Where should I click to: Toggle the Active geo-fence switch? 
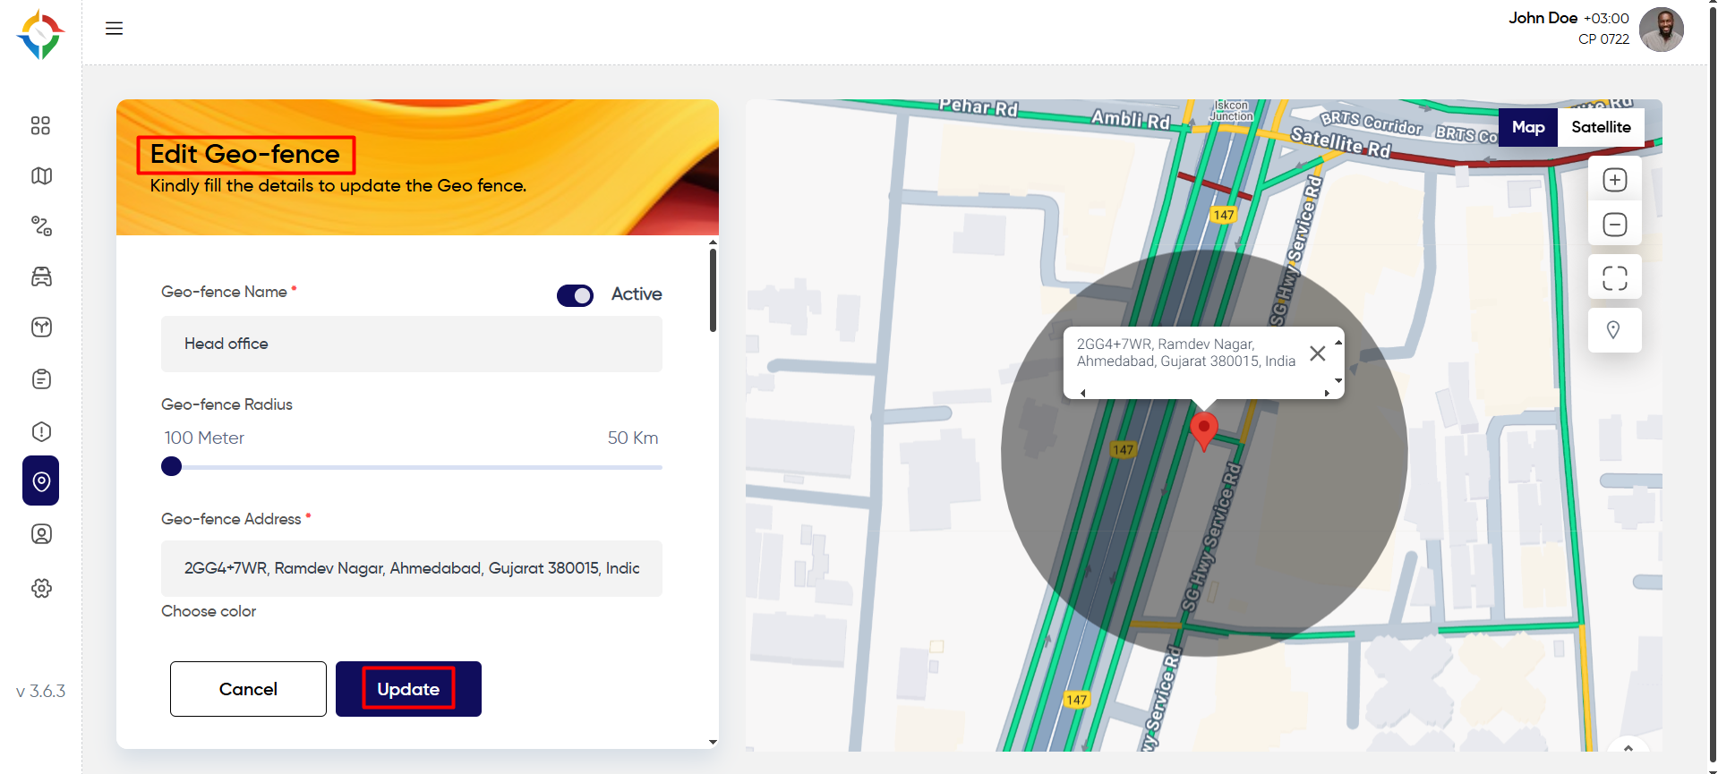pyautogui.click(x=575, y=295)
